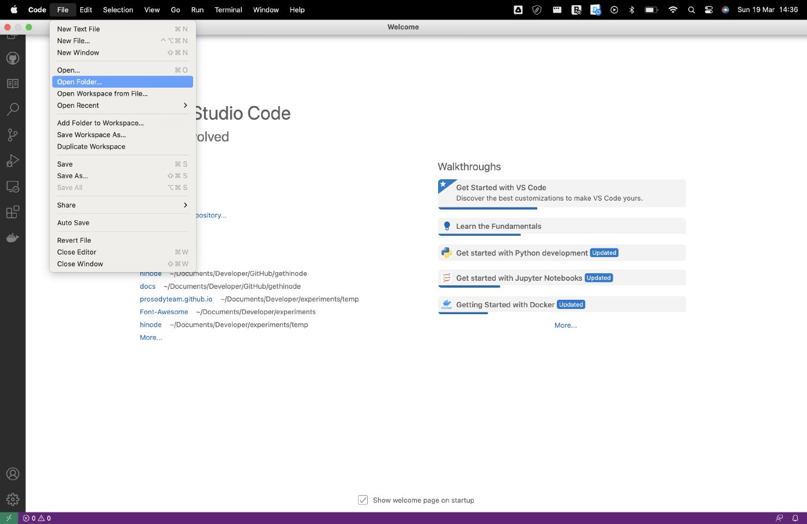
Task: Click More... link under recent folders
Action: 150,338
